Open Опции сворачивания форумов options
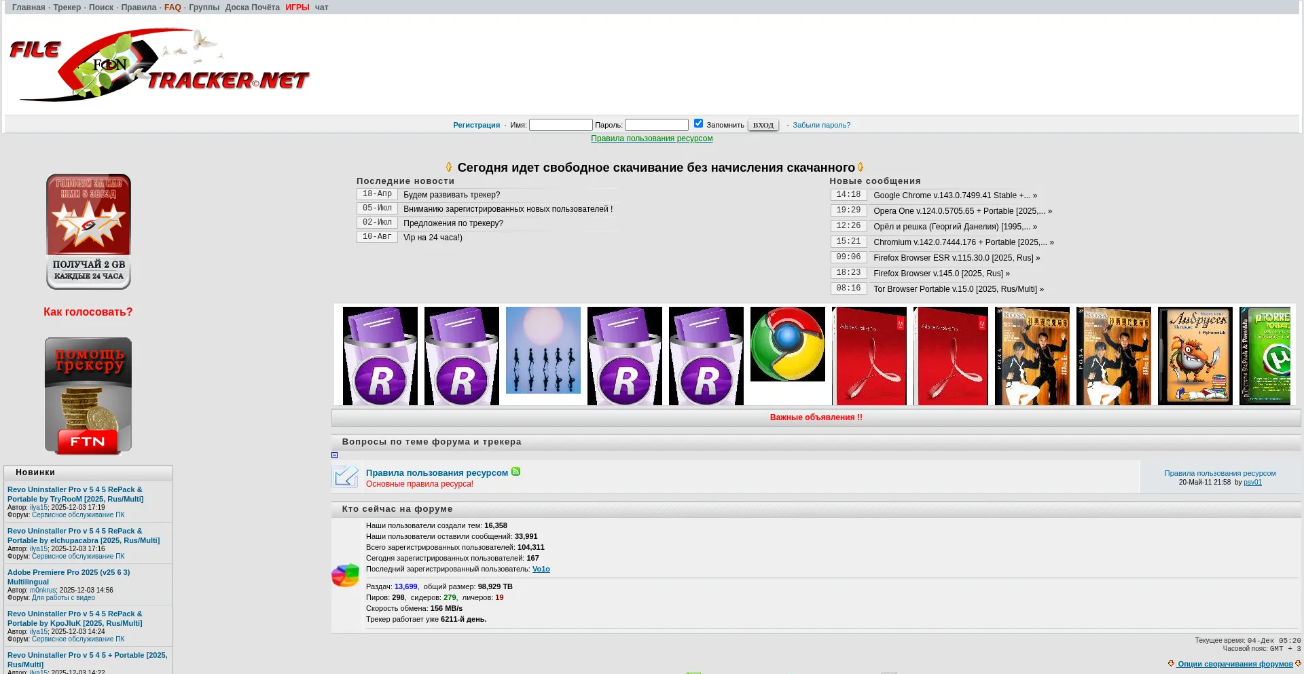The width and height of the screenshot is (1304, 674). pos(1235,664)
